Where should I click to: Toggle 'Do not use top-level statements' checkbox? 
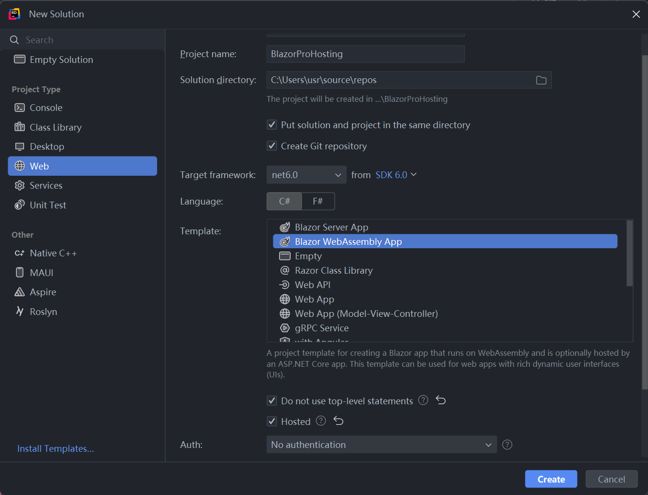tap(272, 401)
